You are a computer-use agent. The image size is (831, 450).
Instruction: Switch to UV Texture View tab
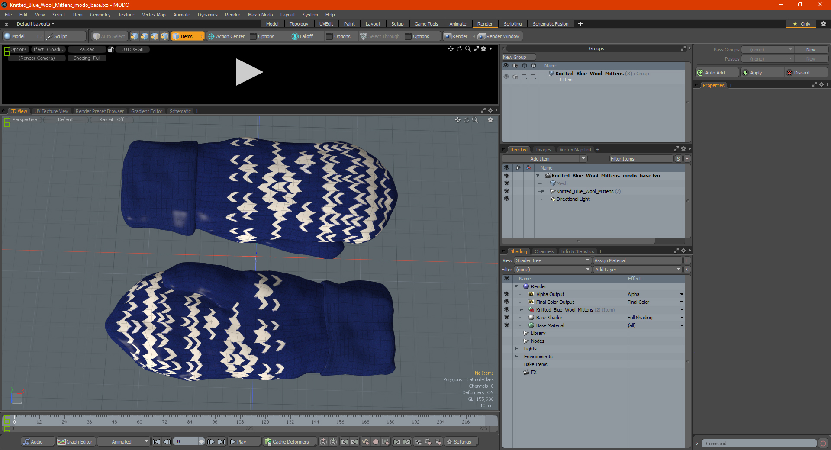pyautogui.click(x=52, y=111)
